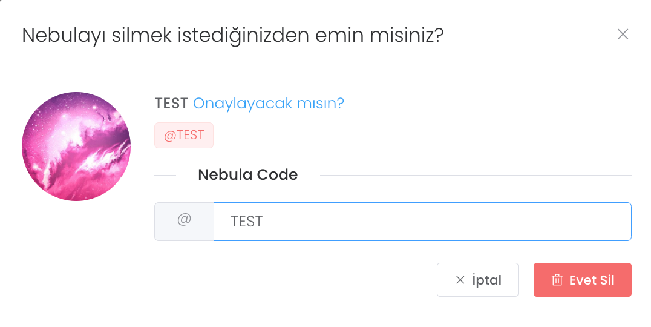651x327 pixels.
Task: Click the TEST placeholder text in the field
Action: coord(247,222)
